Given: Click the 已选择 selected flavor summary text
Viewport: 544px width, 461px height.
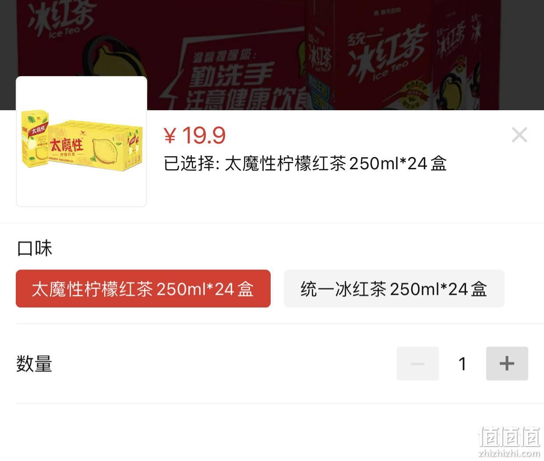Looking at the screenshot, I should (305, 164).
